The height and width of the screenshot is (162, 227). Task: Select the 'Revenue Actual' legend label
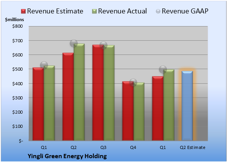[x=122, y=11]
